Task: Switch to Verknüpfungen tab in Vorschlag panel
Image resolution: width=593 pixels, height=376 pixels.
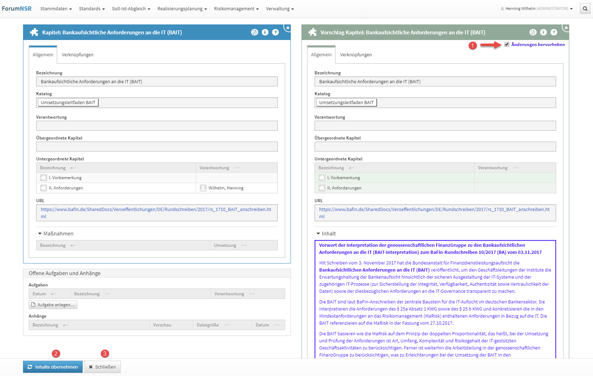Action: (x=356, y=55)
